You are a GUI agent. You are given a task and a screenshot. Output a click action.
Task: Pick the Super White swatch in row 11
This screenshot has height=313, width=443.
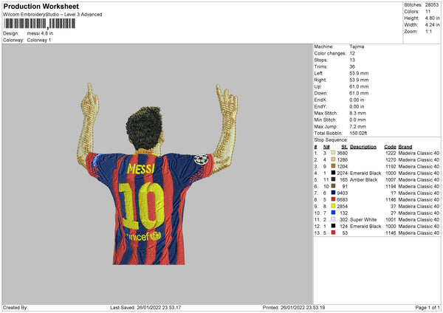tap(334, 219)
